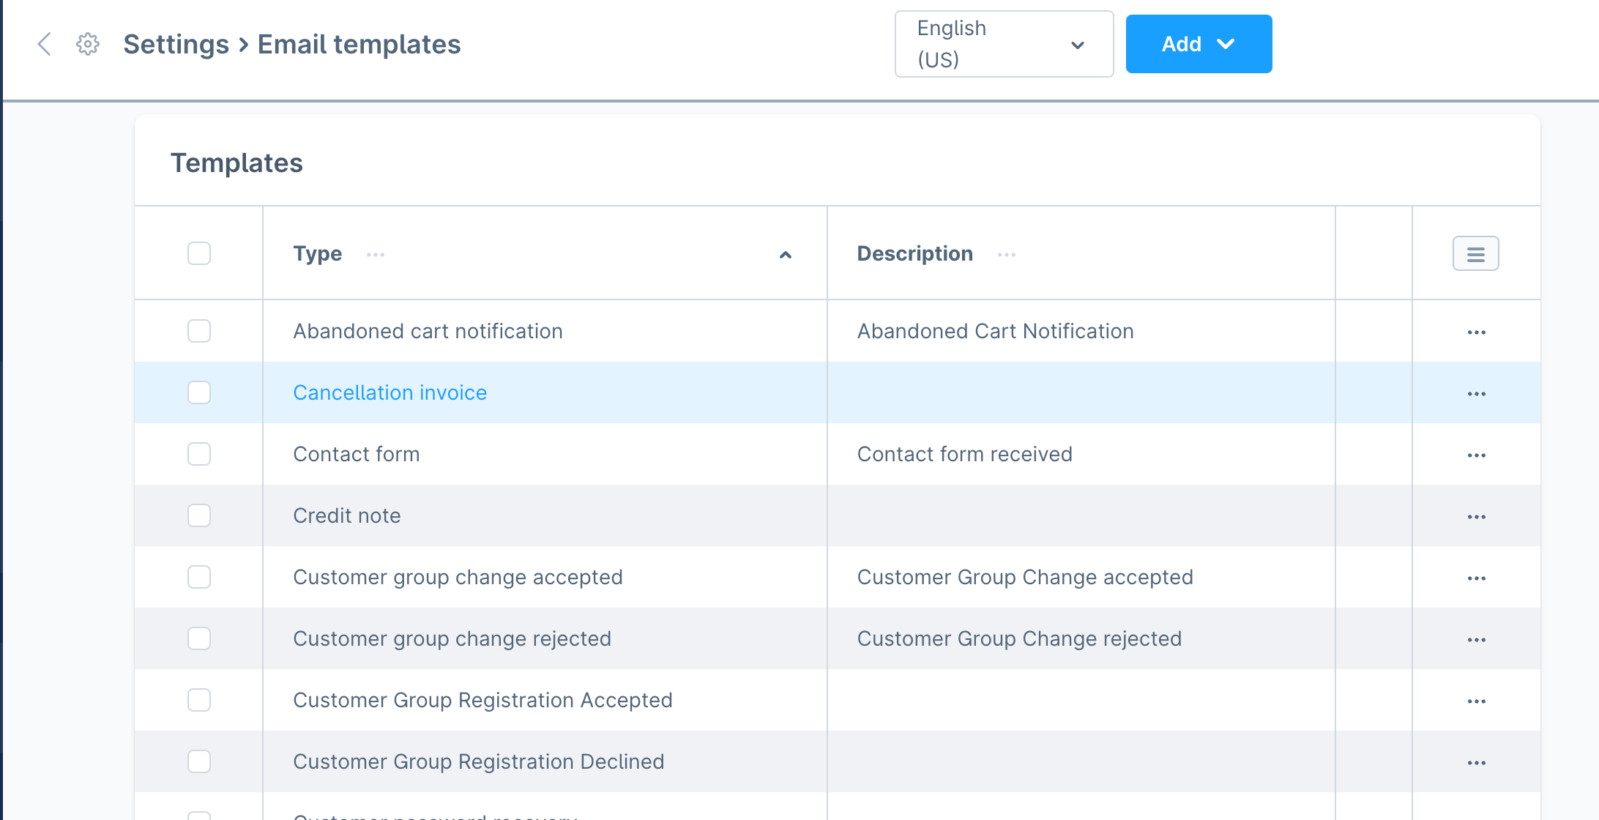1599x820 pixels.
Task: Open Description column options ellipsis
Action: point(1007,254)
